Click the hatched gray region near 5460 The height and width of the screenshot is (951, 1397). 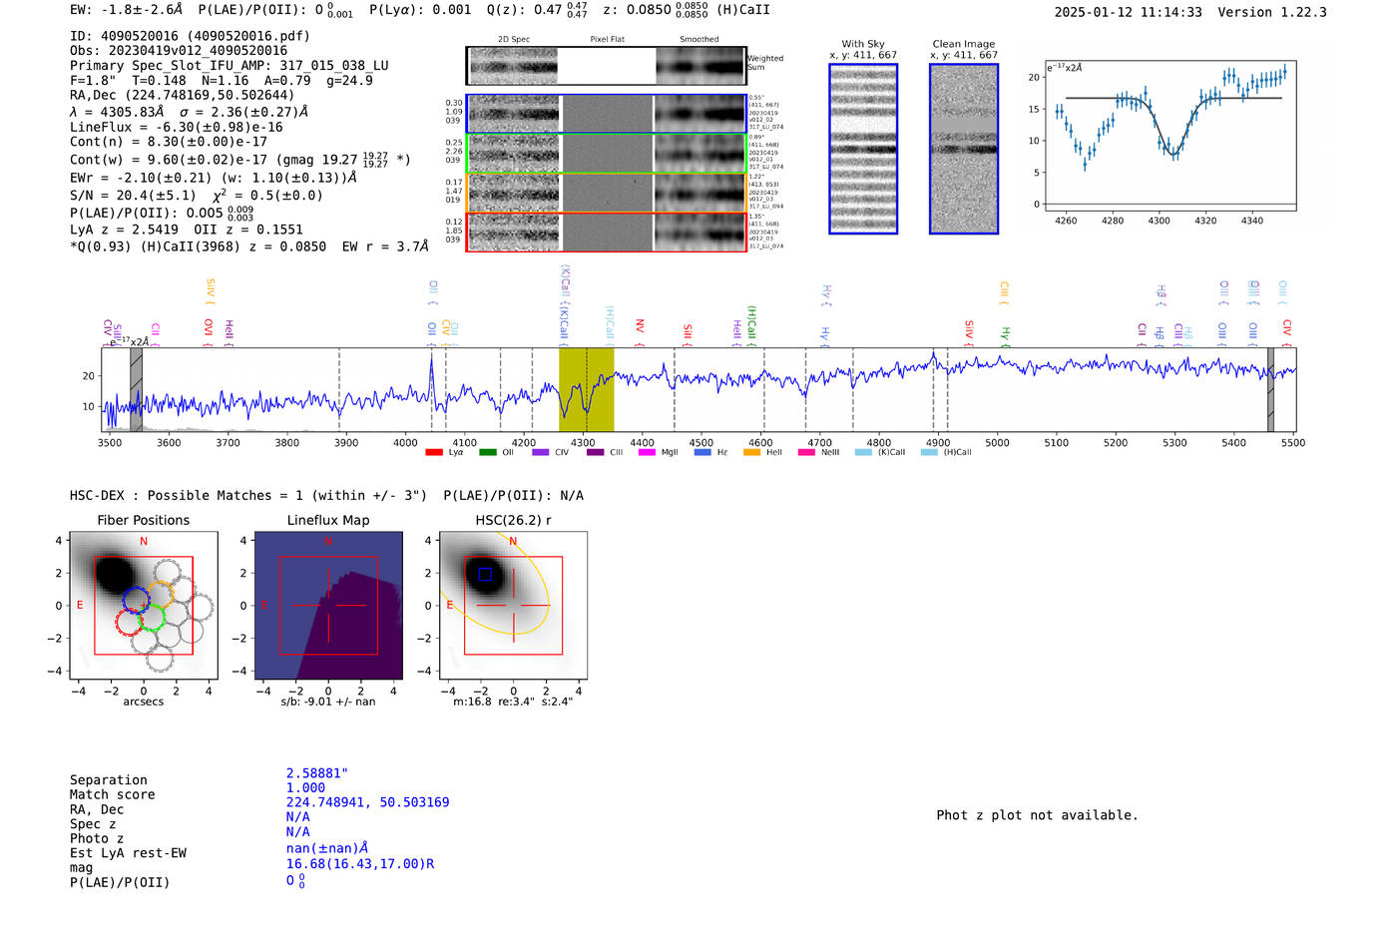pos(1270,389)
